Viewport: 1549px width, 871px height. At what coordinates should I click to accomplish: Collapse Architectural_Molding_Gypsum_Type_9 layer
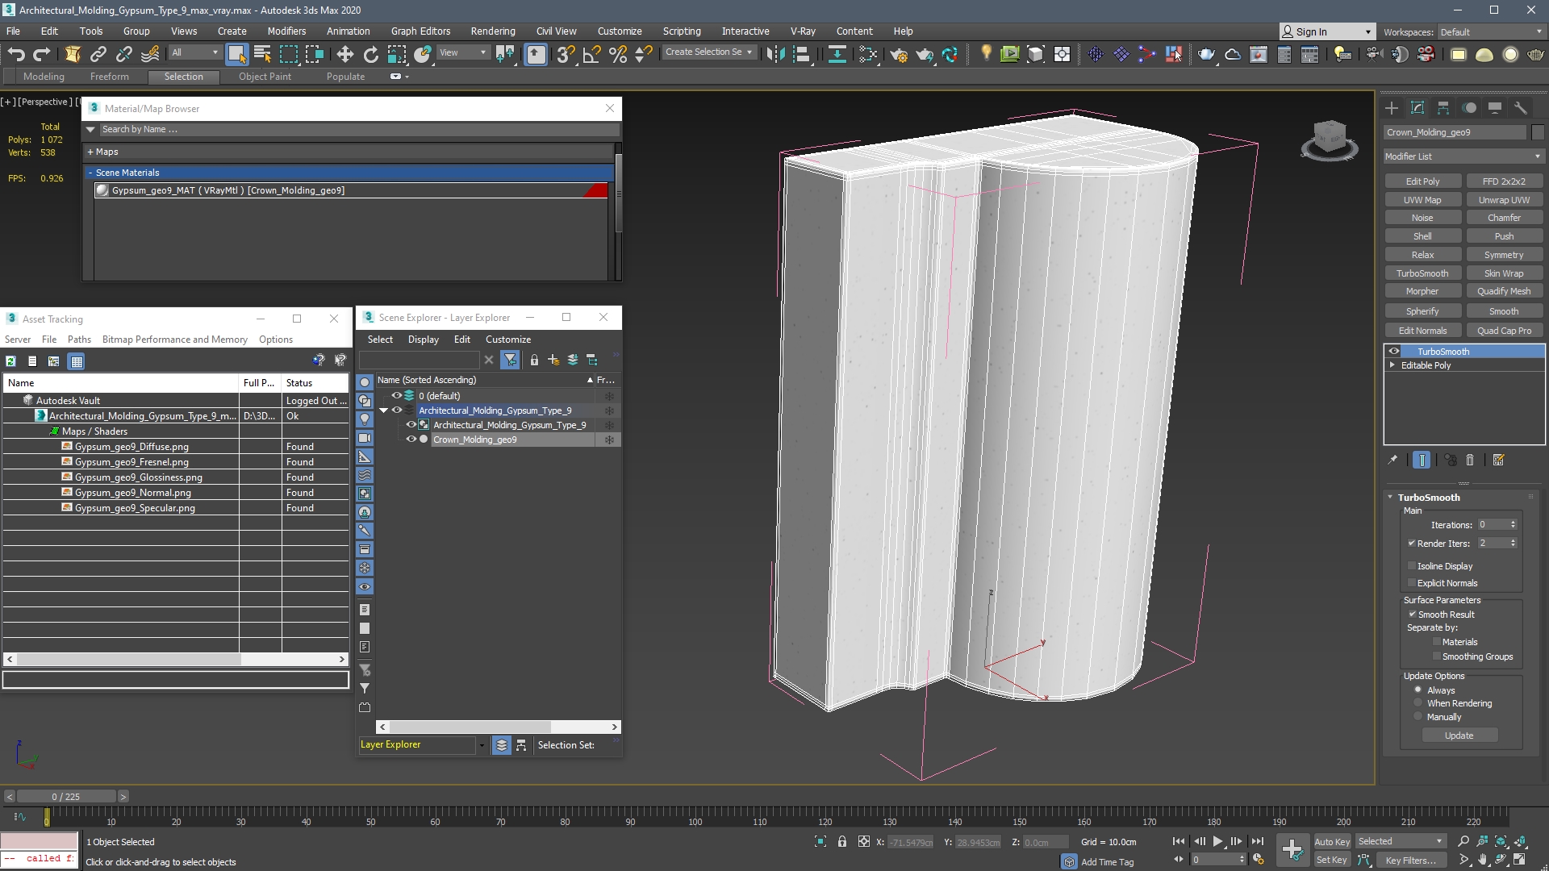[384, 410]
